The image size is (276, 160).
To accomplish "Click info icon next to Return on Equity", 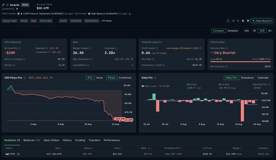I will click(24, 59).
